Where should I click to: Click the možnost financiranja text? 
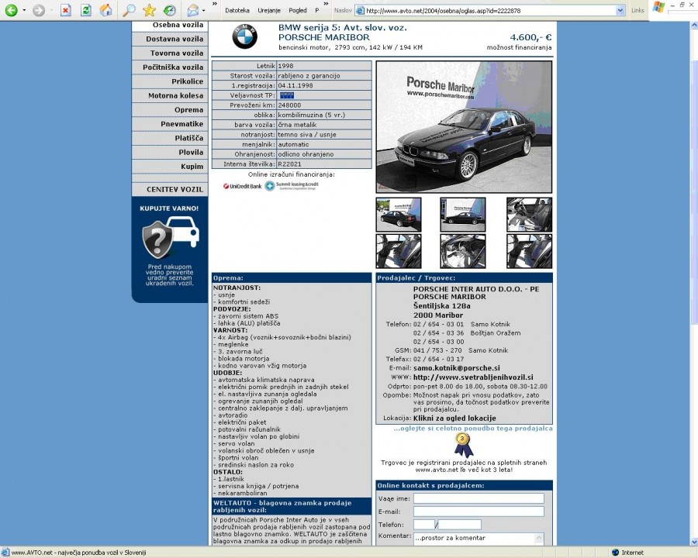pos(519,47)
